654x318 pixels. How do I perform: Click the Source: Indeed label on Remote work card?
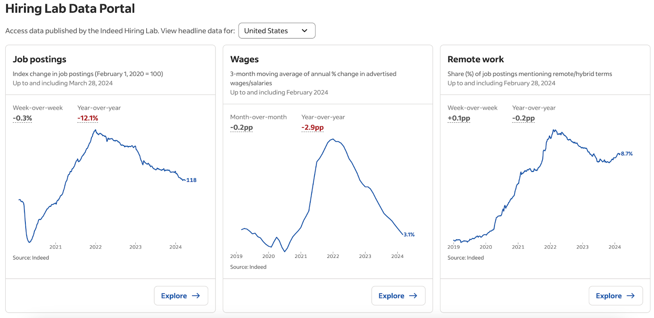tap(465, 258)
